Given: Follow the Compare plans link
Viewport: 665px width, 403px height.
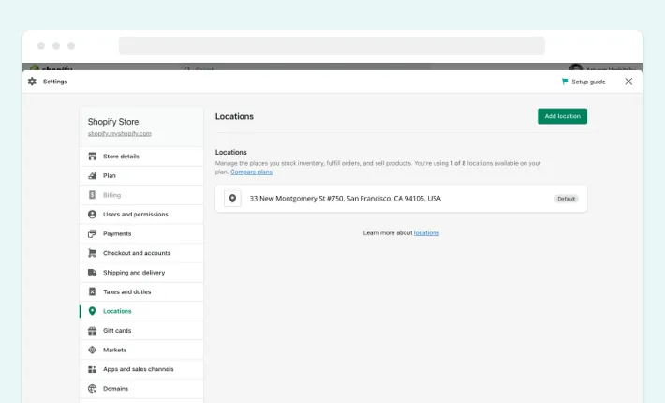Looking at the screenshot, I should (252, 172).
